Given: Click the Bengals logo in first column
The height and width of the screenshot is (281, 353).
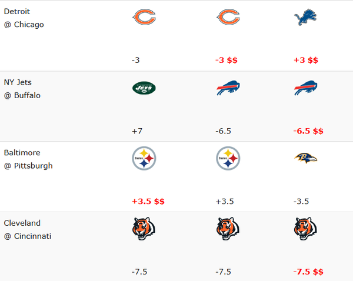Looking at the screenshot, I should (x=144, y=229).
